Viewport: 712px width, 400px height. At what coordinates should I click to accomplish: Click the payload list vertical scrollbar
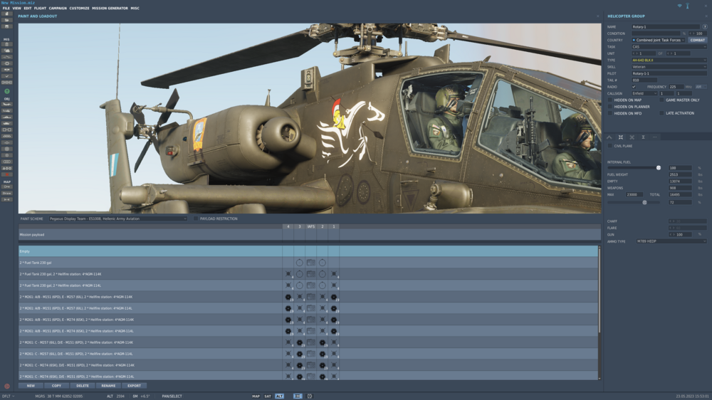coord(600,289)
